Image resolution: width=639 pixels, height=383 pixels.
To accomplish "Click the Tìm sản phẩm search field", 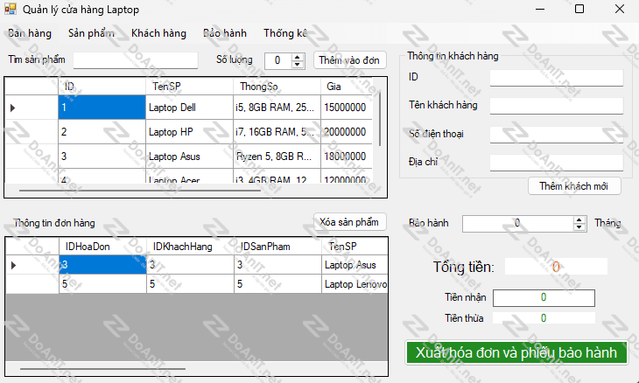I will (136, 60).
